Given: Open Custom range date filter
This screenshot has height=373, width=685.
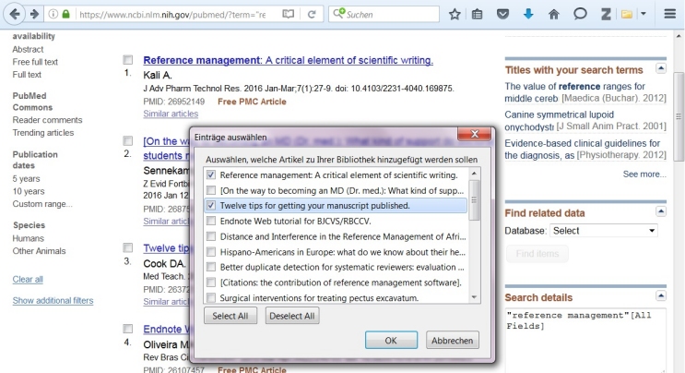Looking at the screenshot, I should pos(42,204).
